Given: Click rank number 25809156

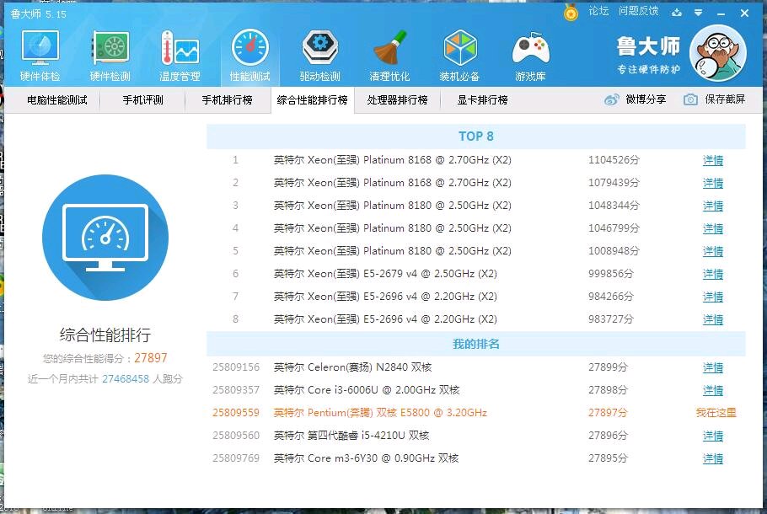Looking at the screenshot, I should [x=236, y=367].
